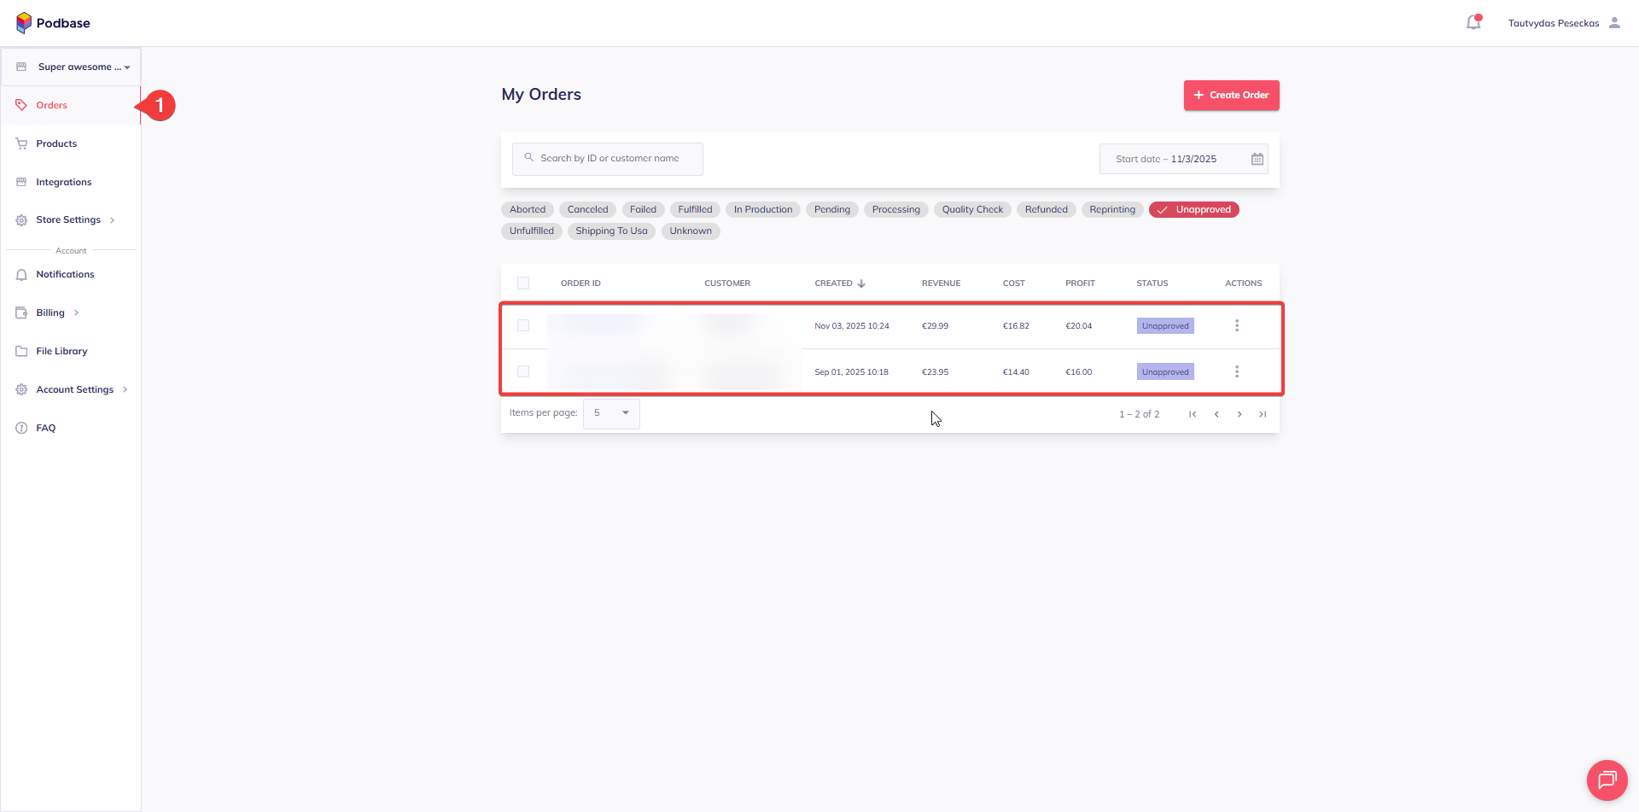The height and width of the screenshot is (812, 1639).
Task: Disable the Unapproved status filter
Action: tap(1193, 210)
